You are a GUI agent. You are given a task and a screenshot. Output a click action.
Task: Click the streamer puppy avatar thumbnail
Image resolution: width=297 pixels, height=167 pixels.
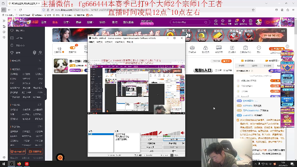61,66
